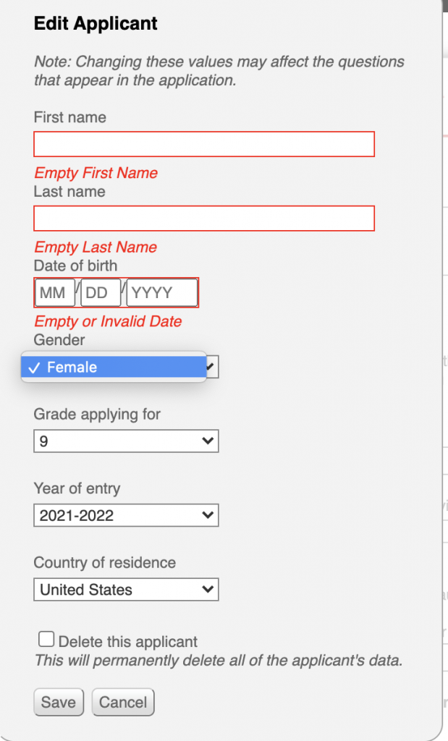Select the Female option in the Gender menu
Image resolution: width=448 pixels, height=741 pixels.
[x=114, y=367]
